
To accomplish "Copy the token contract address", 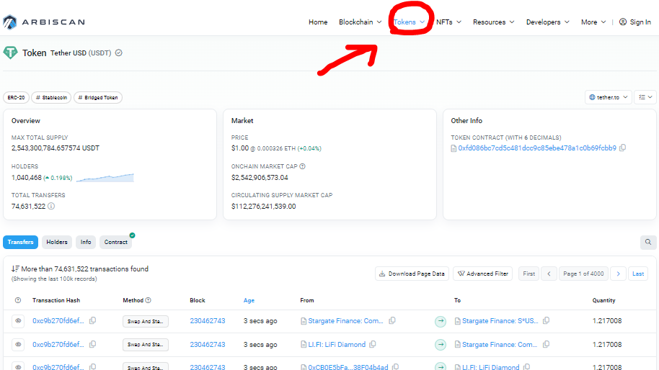I will (623, 148).
